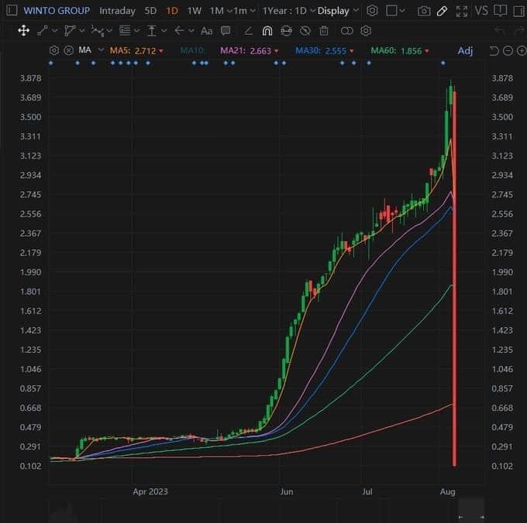The height and width of the screenshot is (523, 527).
Task: Hide all drawings eye-slash icon
Action: [x=305, y=31]
